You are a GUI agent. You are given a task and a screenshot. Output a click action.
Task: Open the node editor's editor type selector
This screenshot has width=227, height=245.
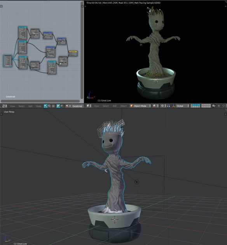point(5,106)
